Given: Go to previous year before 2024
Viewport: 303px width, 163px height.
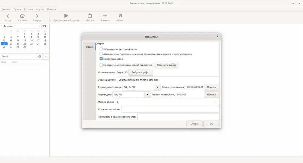Looking at the screenshot, I should (x=40, y=26).
